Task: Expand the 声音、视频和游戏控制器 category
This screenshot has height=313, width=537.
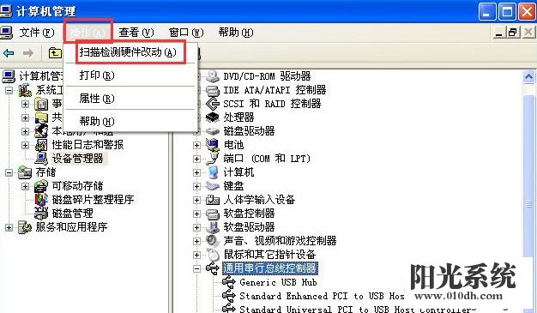Action: pyautogui.click(x=196, y=241)
